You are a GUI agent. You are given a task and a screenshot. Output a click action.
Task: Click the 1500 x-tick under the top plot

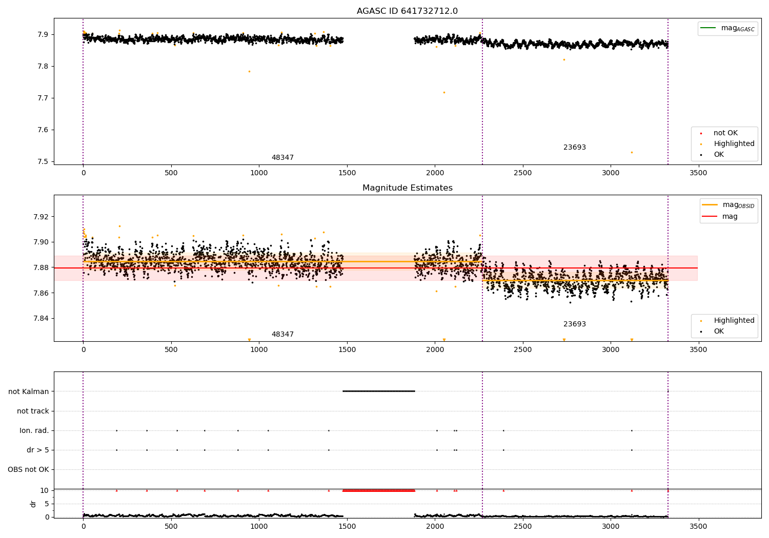click(x=347, y=173)
